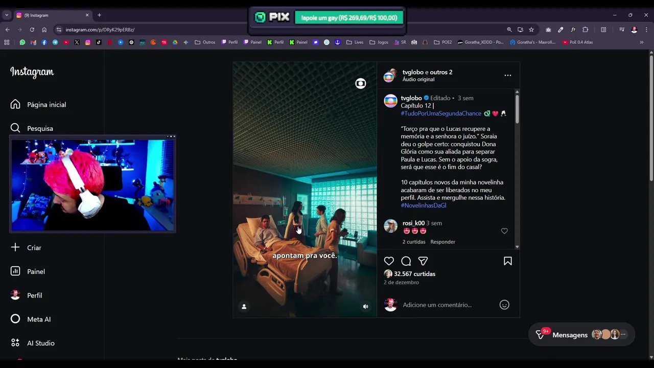This screenshot has width=654, height=368.
Task: Open the camera screenshot extension
Action: click(x=548, y=30)
